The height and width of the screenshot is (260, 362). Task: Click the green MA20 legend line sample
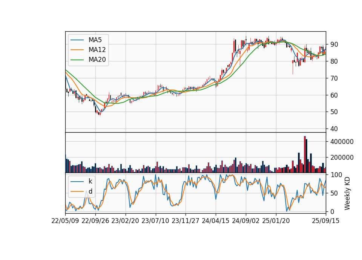pos(77,60)
